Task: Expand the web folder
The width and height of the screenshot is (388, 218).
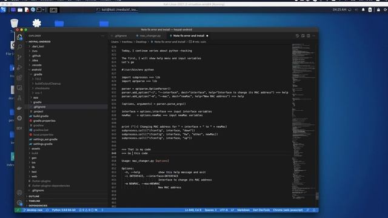Action: pos(35,176)
